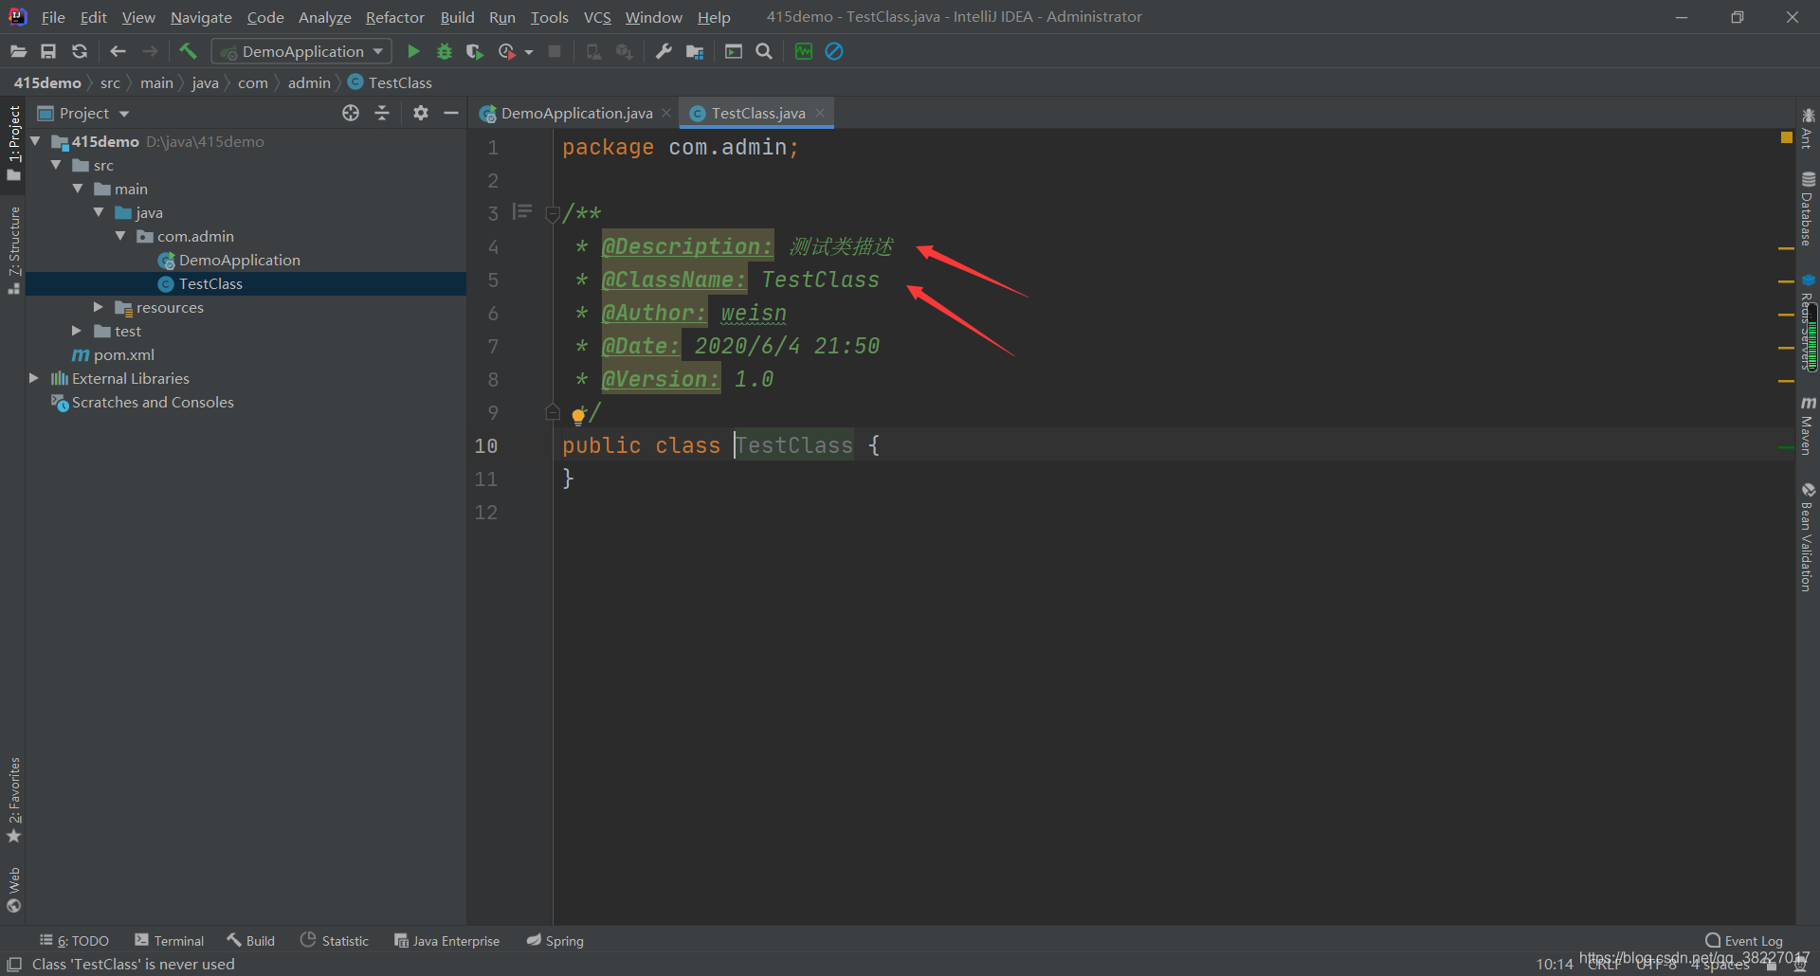Viewport: 1820px width, 976px height.
Task: Open the Java Enterprise tool window
Action: pyautogui.click(x=446, y=941)
